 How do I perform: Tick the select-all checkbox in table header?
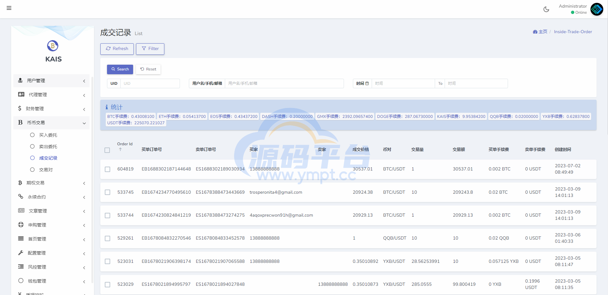(107, 150)
